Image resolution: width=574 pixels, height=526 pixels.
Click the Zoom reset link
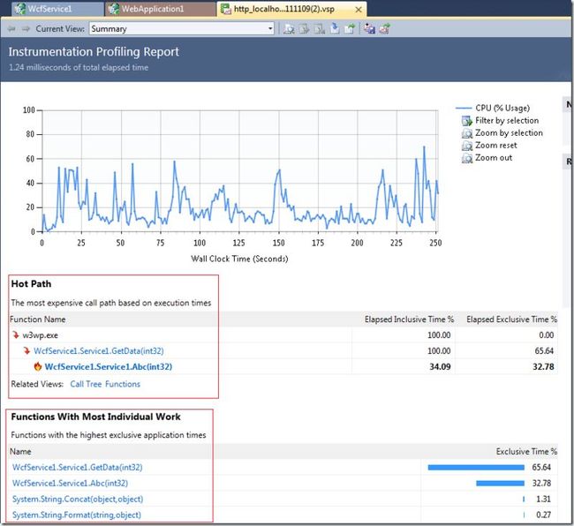tap(496, 146)
